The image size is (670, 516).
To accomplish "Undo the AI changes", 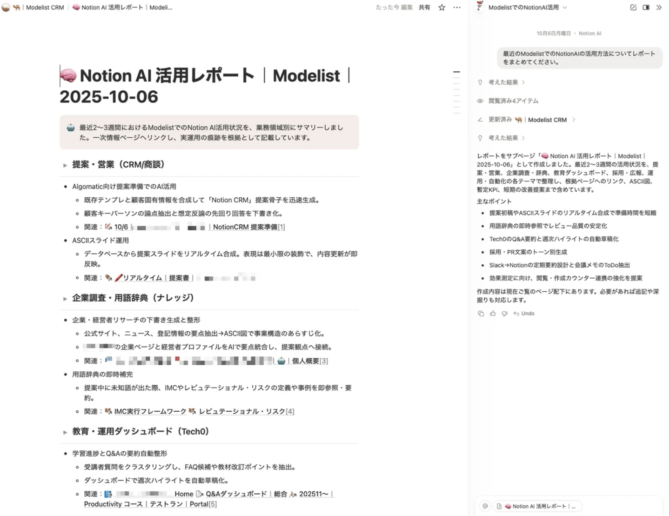I will [x=524, y=314].
